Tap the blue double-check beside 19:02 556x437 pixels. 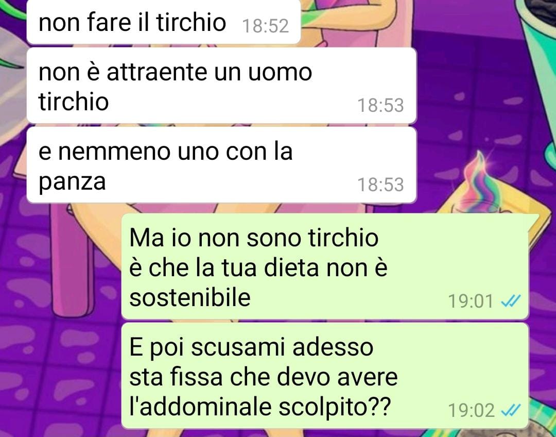(x=511, y=410)
